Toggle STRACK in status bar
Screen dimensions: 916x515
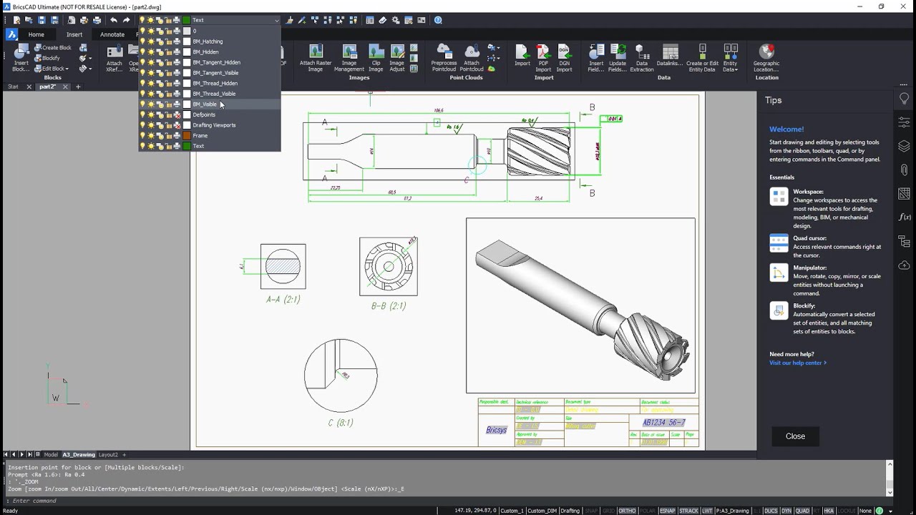689,511
